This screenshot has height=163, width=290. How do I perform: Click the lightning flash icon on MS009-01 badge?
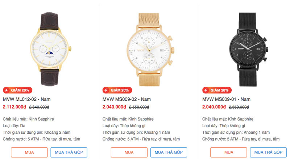[x=206, y=90]
